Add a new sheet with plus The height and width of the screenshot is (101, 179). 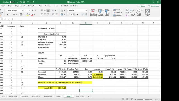click(88, 96)
